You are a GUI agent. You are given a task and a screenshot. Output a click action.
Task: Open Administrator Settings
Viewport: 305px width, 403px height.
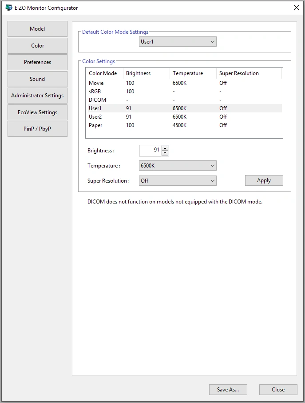[x=37, y=96]
